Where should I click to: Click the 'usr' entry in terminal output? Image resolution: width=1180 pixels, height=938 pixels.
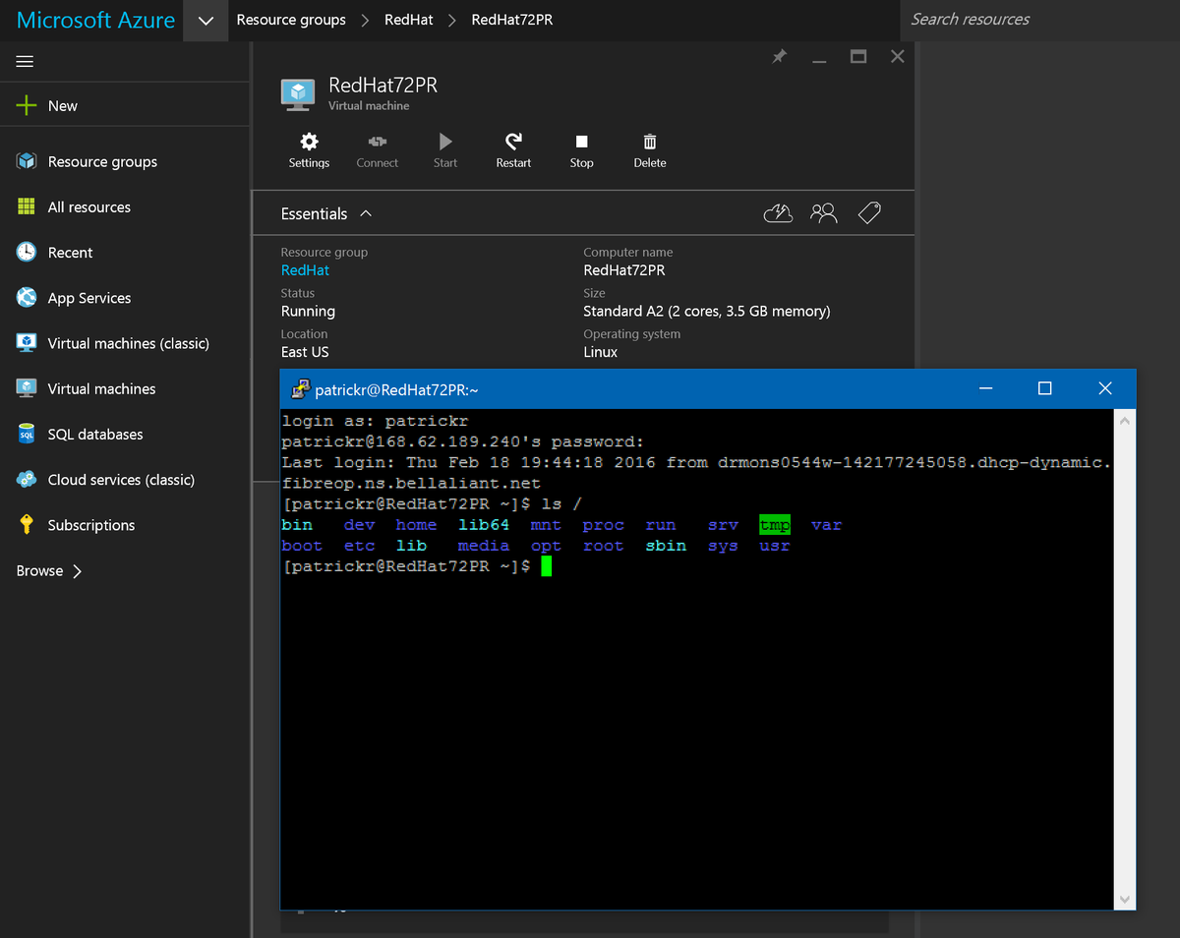(x=775, y=546)
